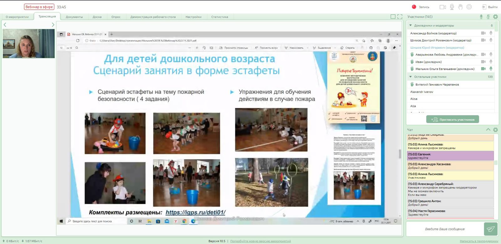Click the windowed layout icon
Screen dimensions: 501x244
click(x=393, y=17)
